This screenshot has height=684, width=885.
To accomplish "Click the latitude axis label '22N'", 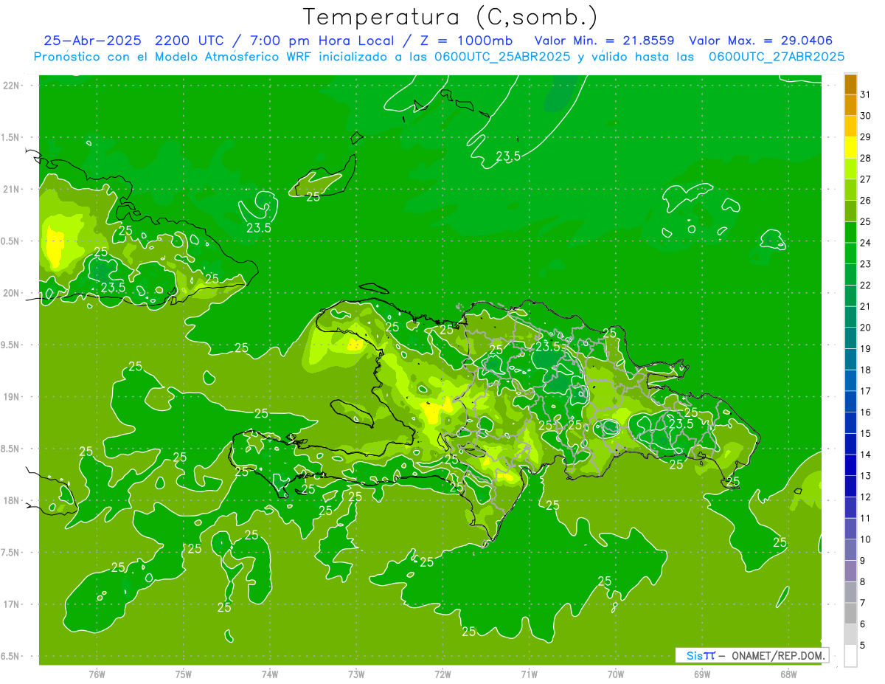I will pyautogui.click(x=12, y=86).
